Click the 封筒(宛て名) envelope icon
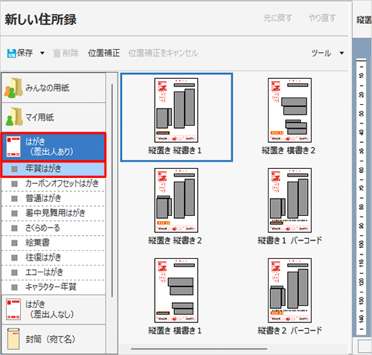Screen dimensions: 372x355 pos(13,339)
